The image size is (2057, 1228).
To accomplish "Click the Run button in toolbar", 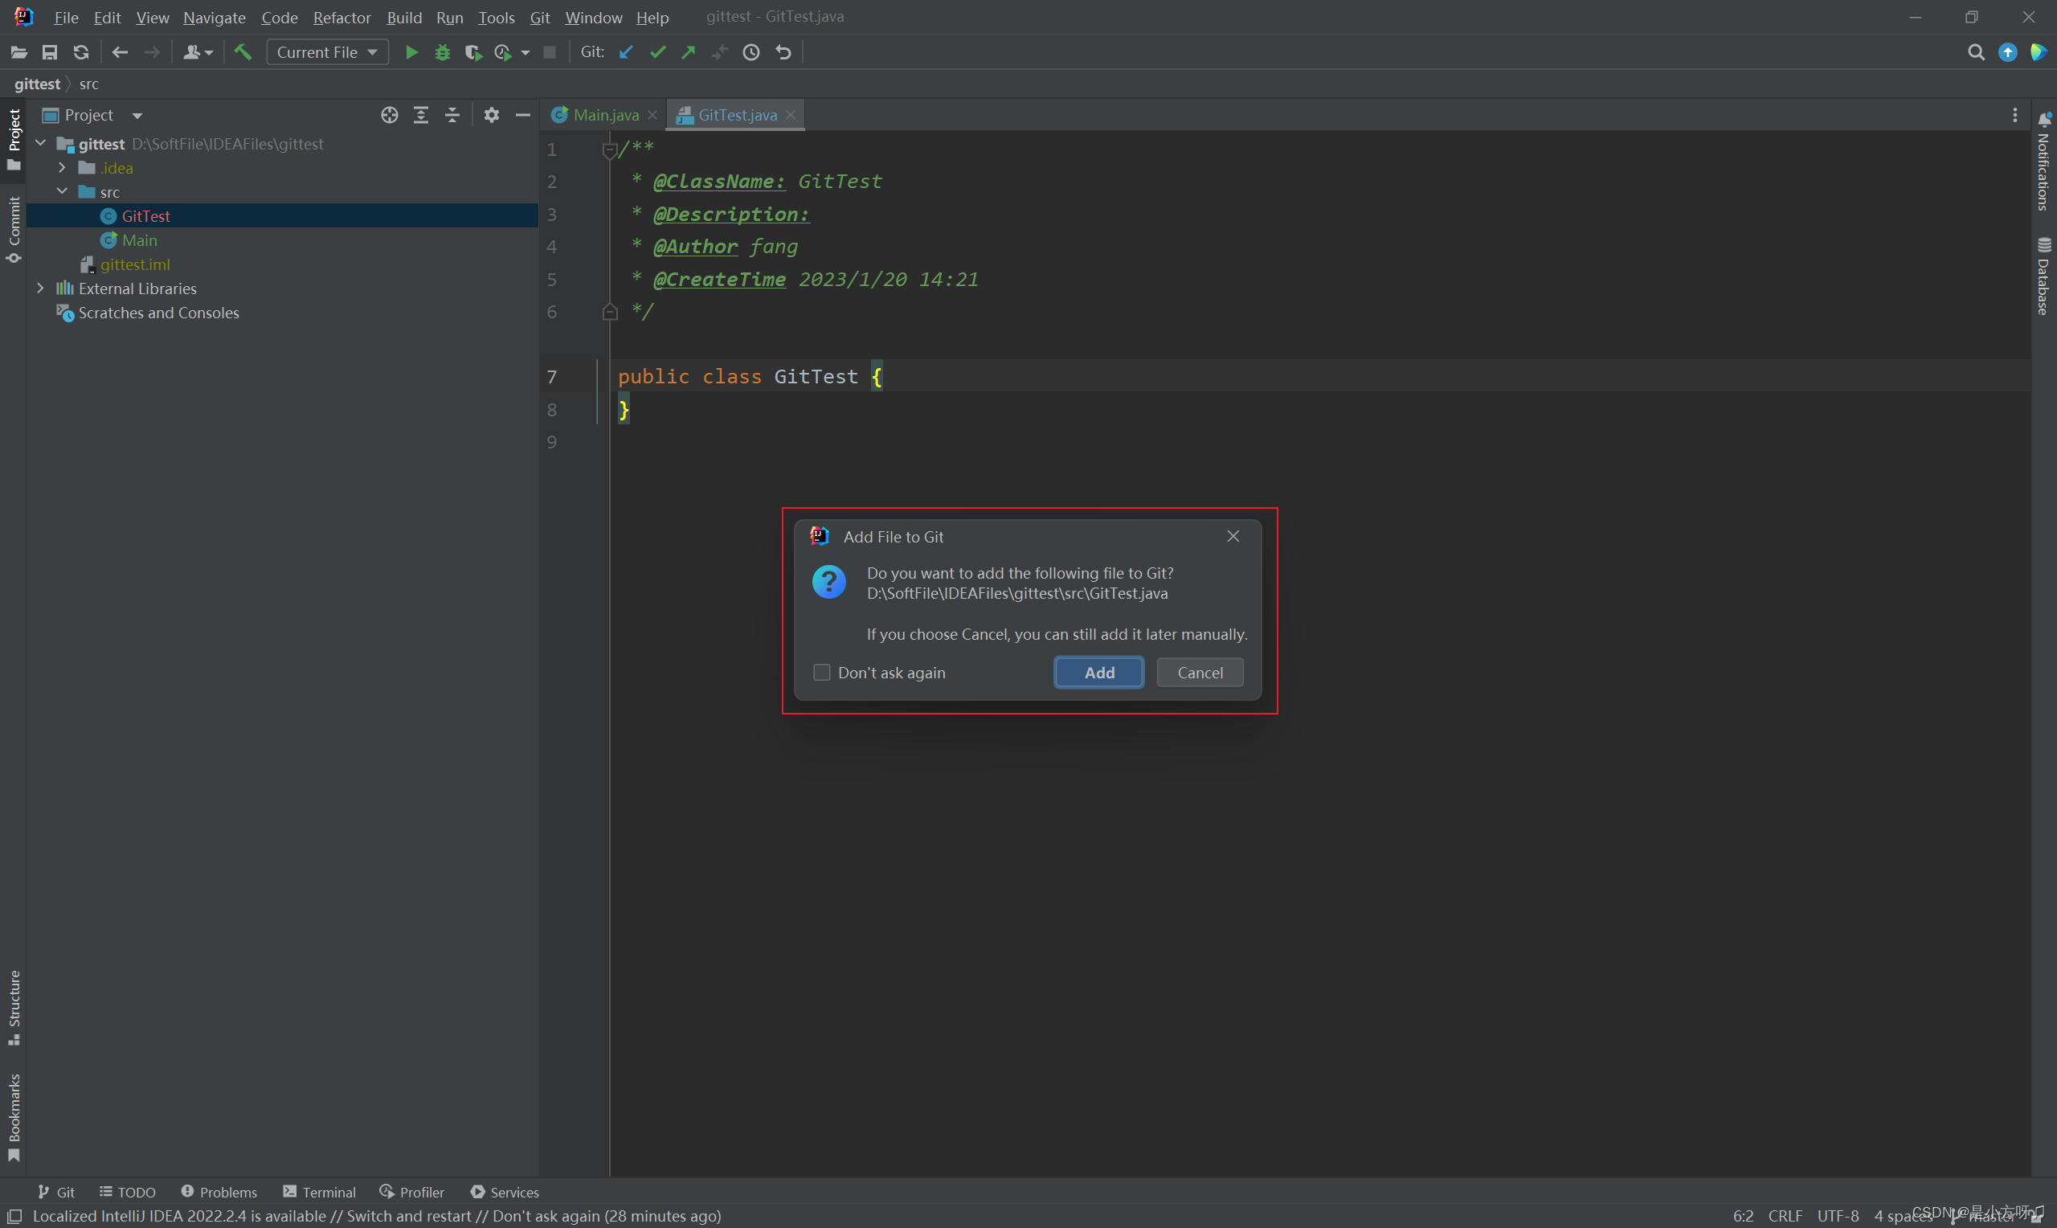I will (411, 52).
